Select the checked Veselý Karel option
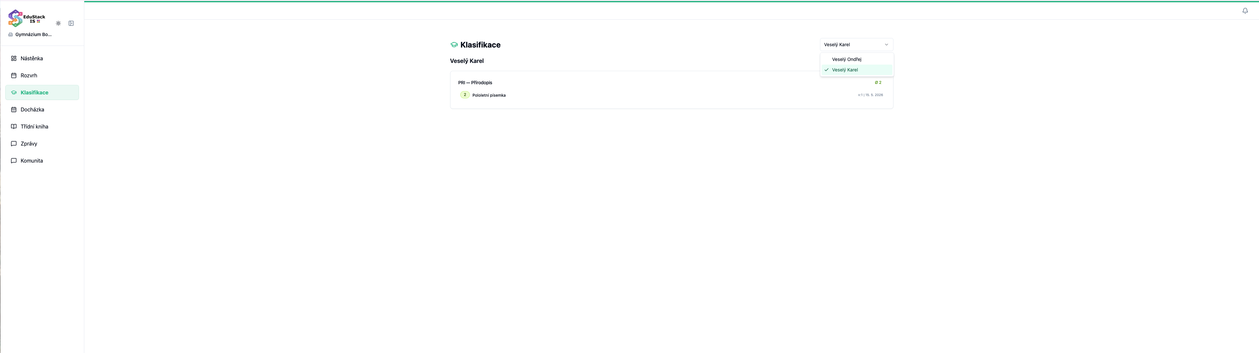The height and width of the screenshot is (353, 1259). tap(856, 70)
